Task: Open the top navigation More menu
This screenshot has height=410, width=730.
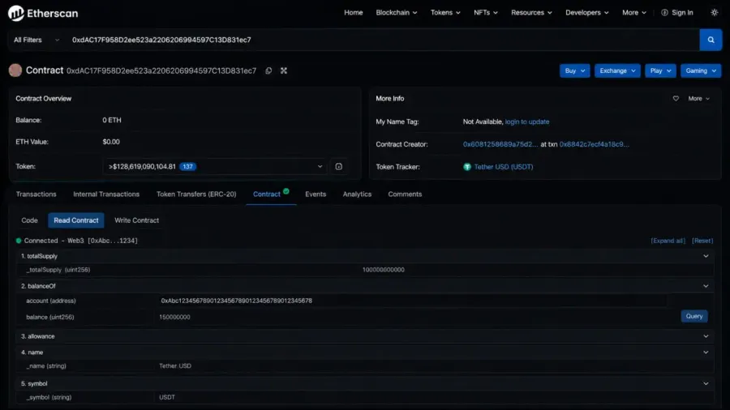Action: (x=634, y=12)
